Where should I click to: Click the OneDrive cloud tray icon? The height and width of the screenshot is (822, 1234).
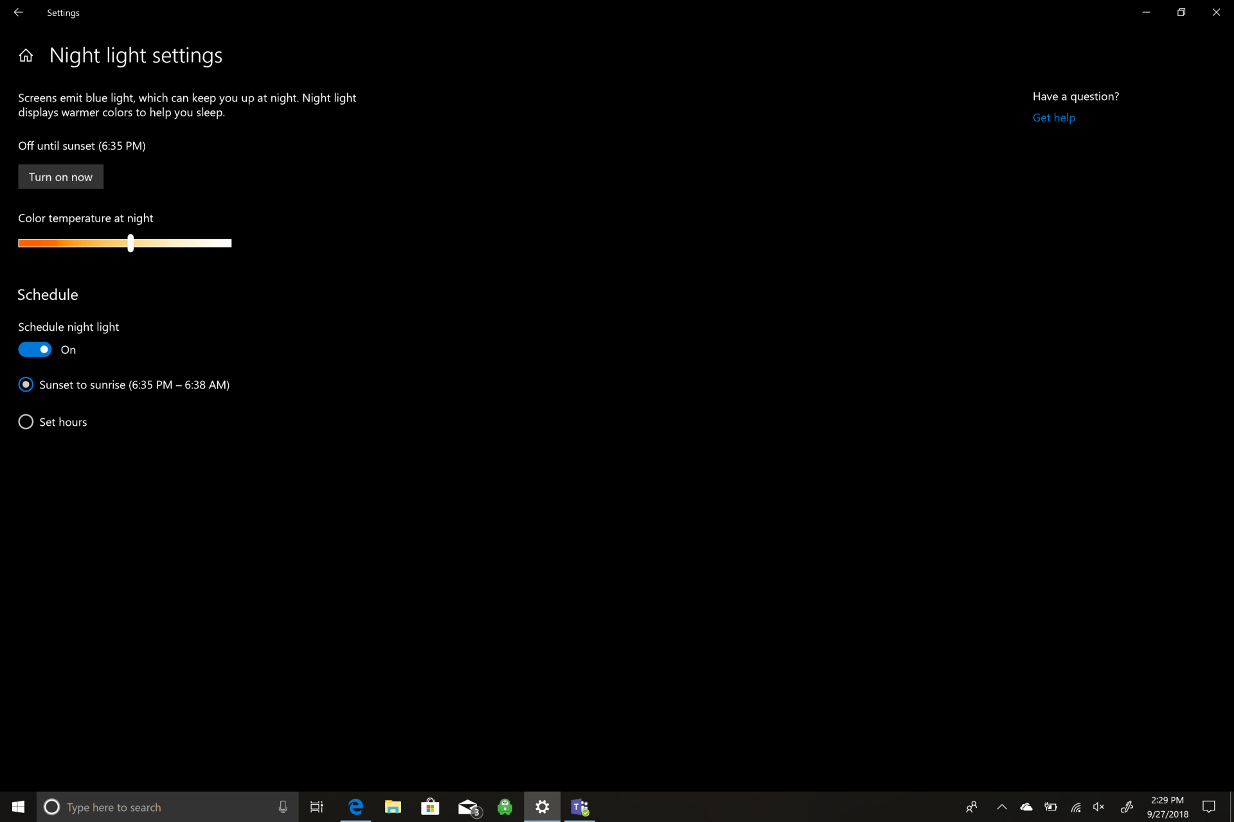[1026, 807]
